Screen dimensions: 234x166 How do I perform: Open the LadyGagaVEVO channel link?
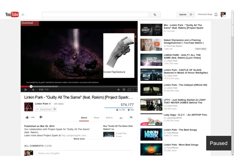(174, 118)
